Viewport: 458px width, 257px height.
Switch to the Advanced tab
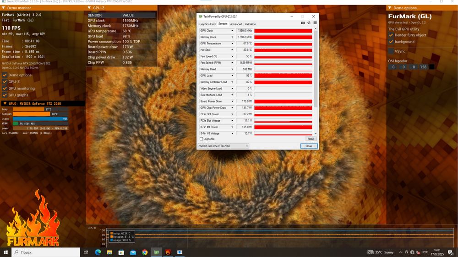tap(236, 24)
